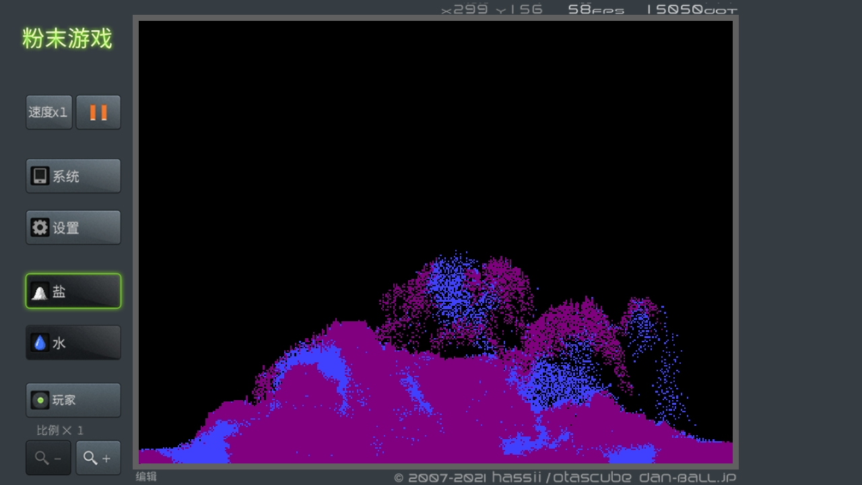The image size is (862, 485).
Task: Click the 58 fps counter
Action: pyautogui.click(x=596, y=9)
